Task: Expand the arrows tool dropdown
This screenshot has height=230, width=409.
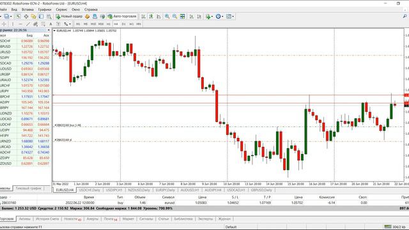Action: point(70,24)
